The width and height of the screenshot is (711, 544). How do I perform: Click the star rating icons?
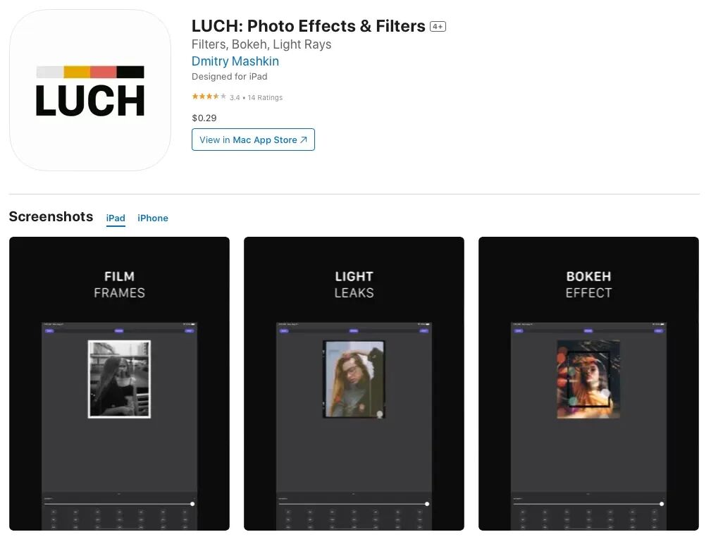click(x=209, y=97)
